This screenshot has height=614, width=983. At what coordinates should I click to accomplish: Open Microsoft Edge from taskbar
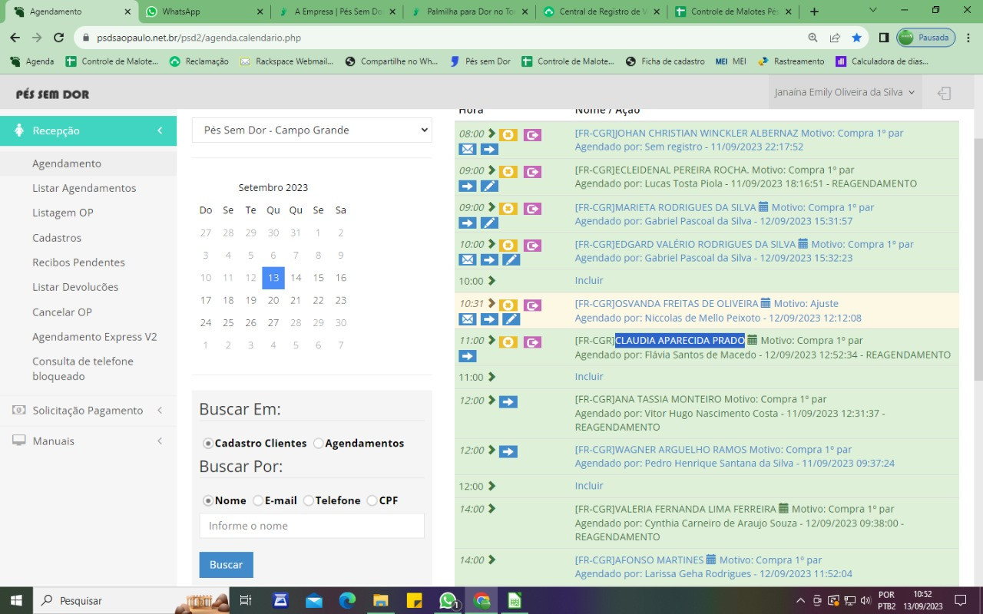click(x=348, y=600)
